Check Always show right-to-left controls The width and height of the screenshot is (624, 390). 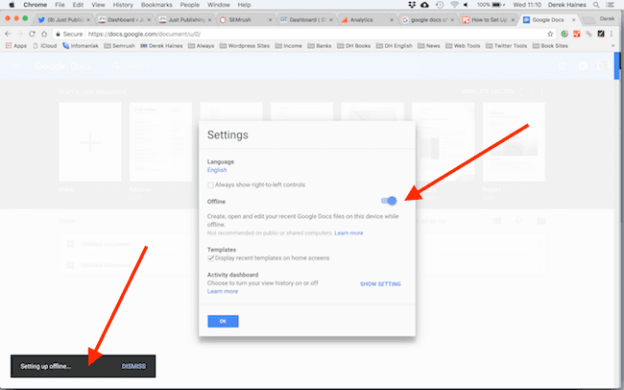(x=210, y=184)
